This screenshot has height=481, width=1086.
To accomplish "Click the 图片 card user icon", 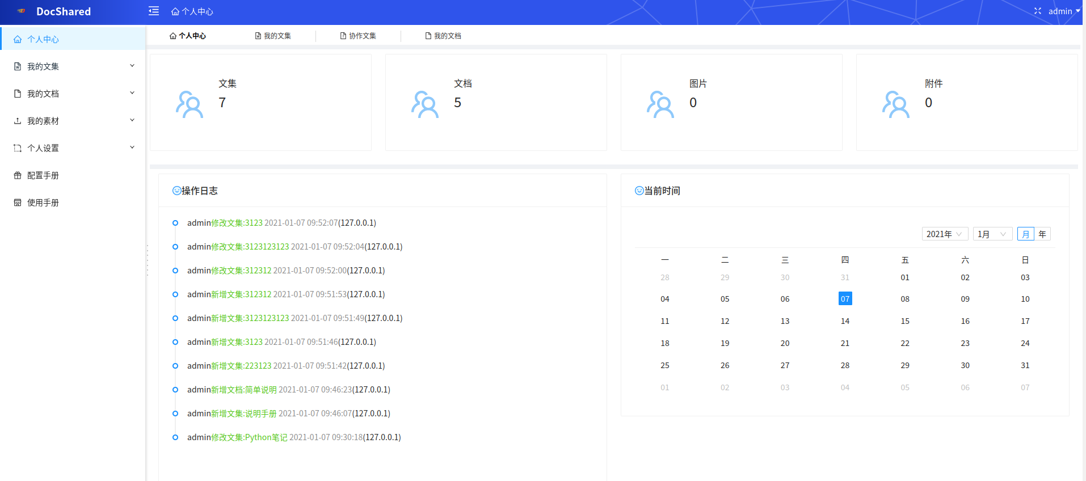I will 660,104.
